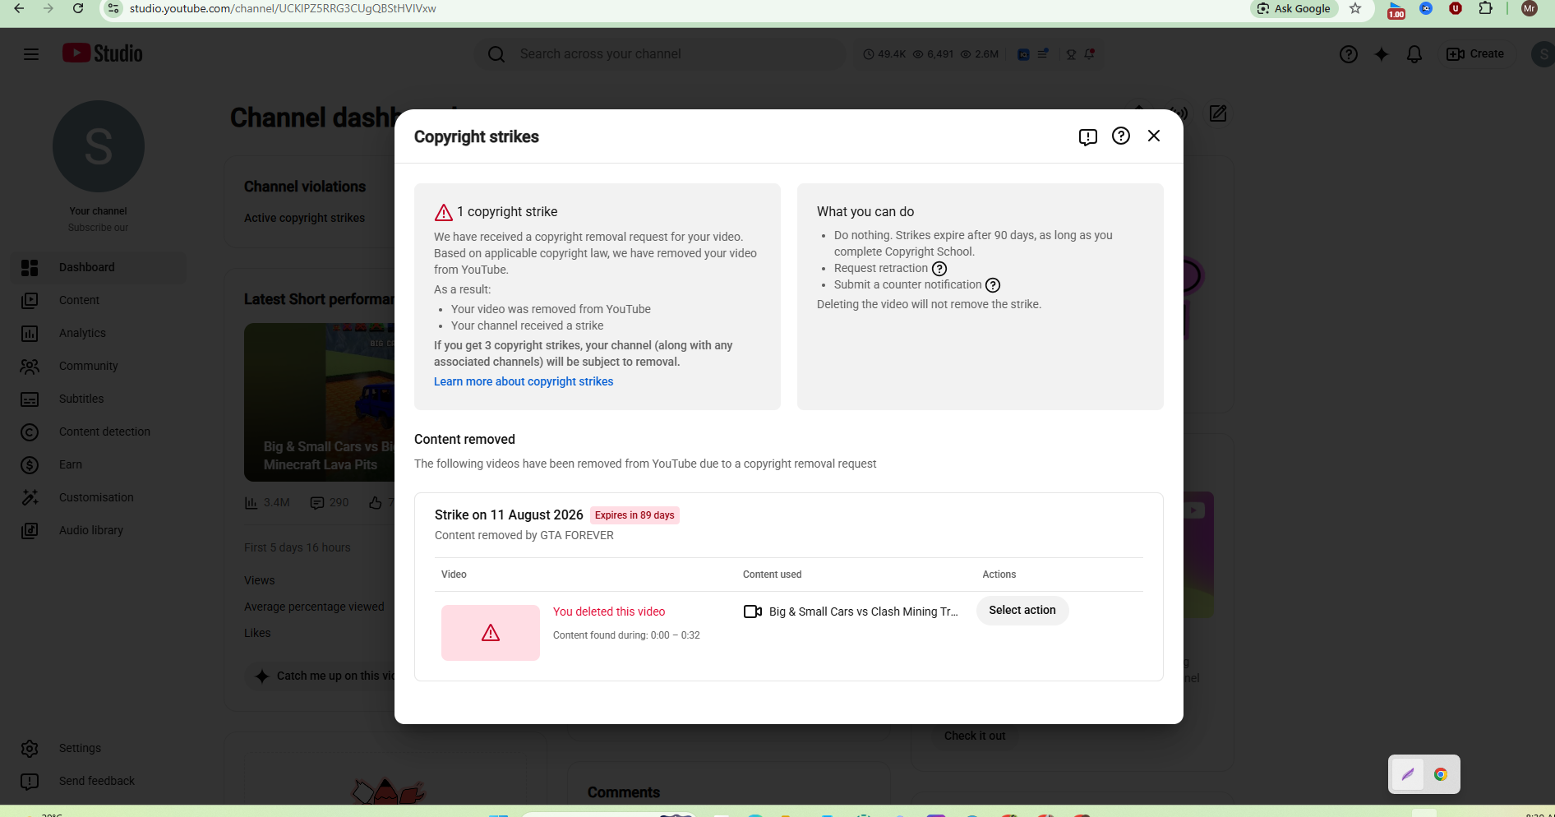The height and width of the screenshot is (817, 1555).
Task: Click the 6,491 views stat in top bar
Action: tap(934, 54)
